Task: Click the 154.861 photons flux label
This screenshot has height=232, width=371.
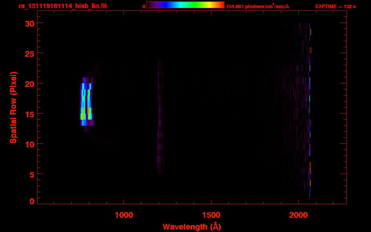Action: [257, 6]
